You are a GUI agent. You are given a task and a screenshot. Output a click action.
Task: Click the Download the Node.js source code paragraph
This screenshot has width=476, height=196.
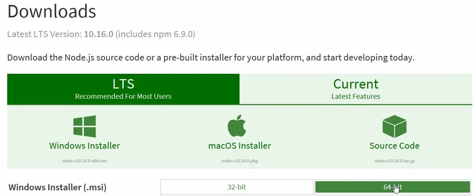(x=211, y=58)
